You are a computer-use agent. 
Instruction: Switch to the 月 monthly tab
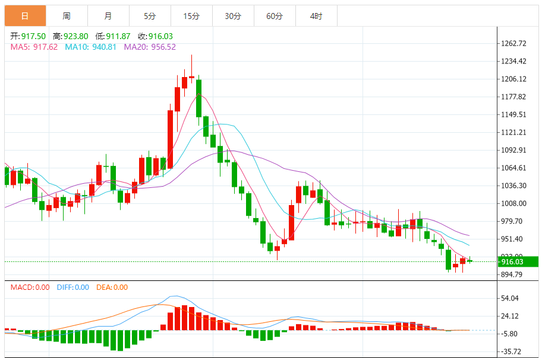[x=108, y=16]
